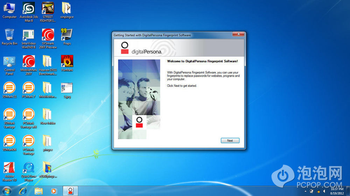Viewport: 350px width, 196px height.
Task: Select the v3560pingc... folder icon
Action: coord(48,170)
